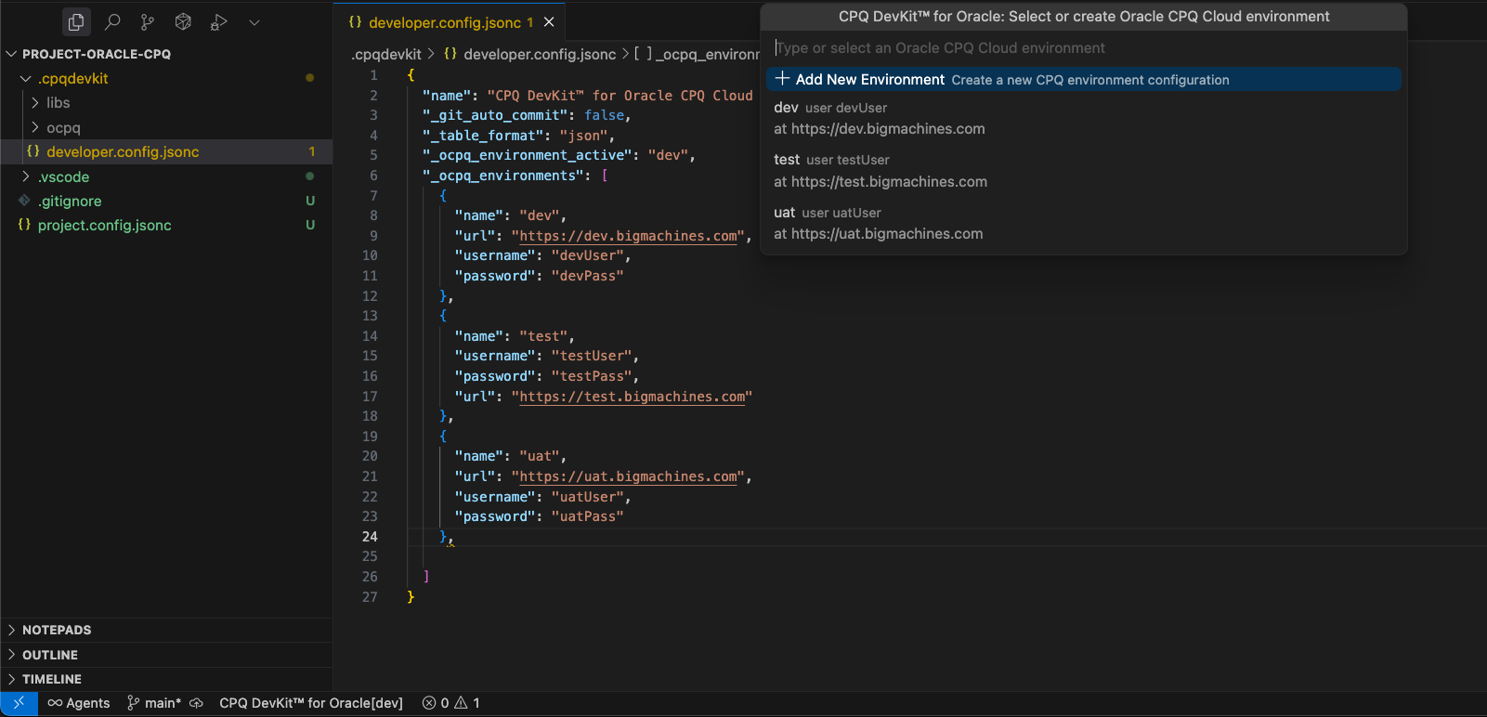Click the "testUser" username value
This screenshot has width=1487, height=717.
[592, 356]
